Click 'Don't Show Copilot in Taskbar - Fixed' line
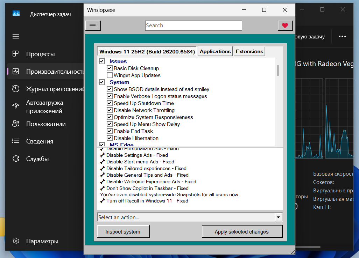The height and width of the screenshot is (258, 359). (147, 188)
